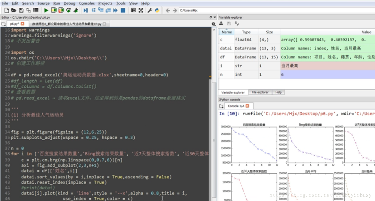The width and height of the screenshot is (375, 201).
Task: Switch to the 数据揭秘6 editor tab
Action: [x=69, y=24]
